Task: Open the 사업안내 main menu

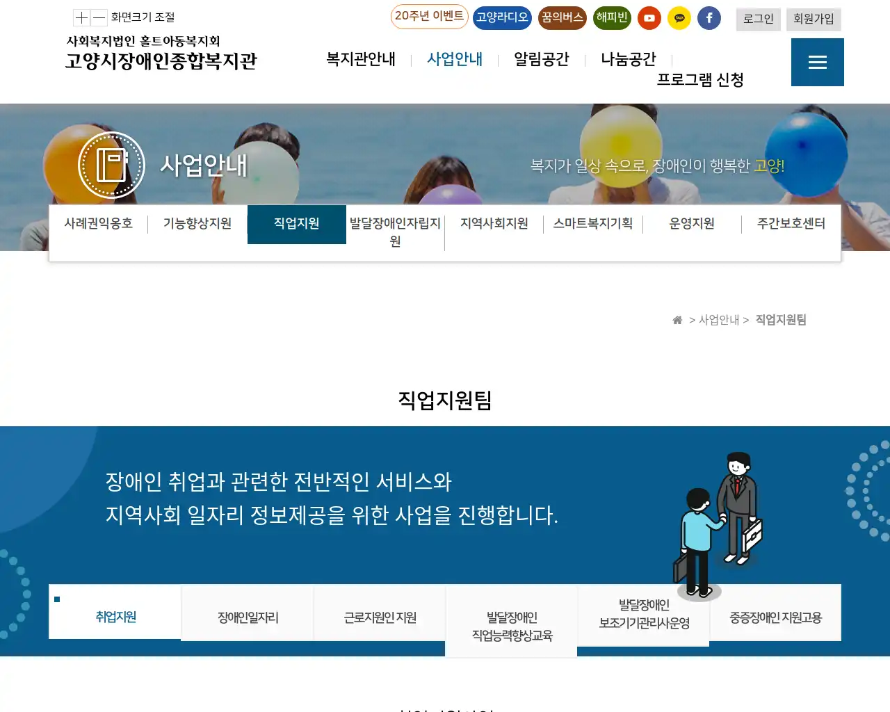Action: point(455,59)
